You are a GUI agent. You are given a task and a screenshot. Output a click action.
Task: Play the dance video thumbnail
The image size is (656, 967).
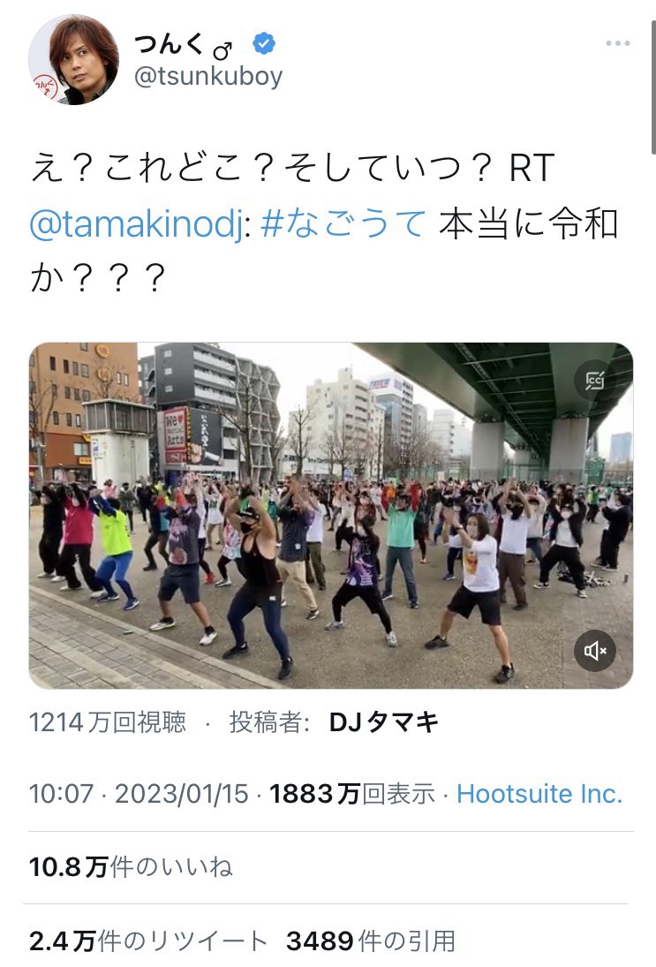click(330, 515)
